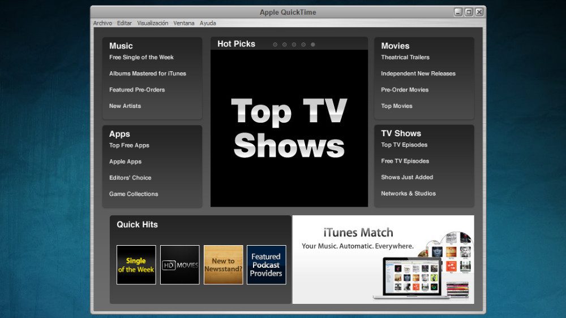Viewport: 566px width, 318px height.
Task: Maximize the Apple QuickTime window
Action: [x=469, y=12]
